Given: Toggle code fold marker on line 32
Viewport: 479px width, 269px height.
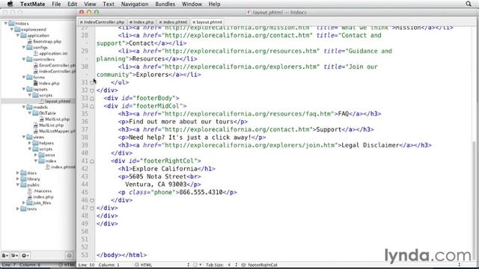Looking at the screenshot, I should 92,90.
